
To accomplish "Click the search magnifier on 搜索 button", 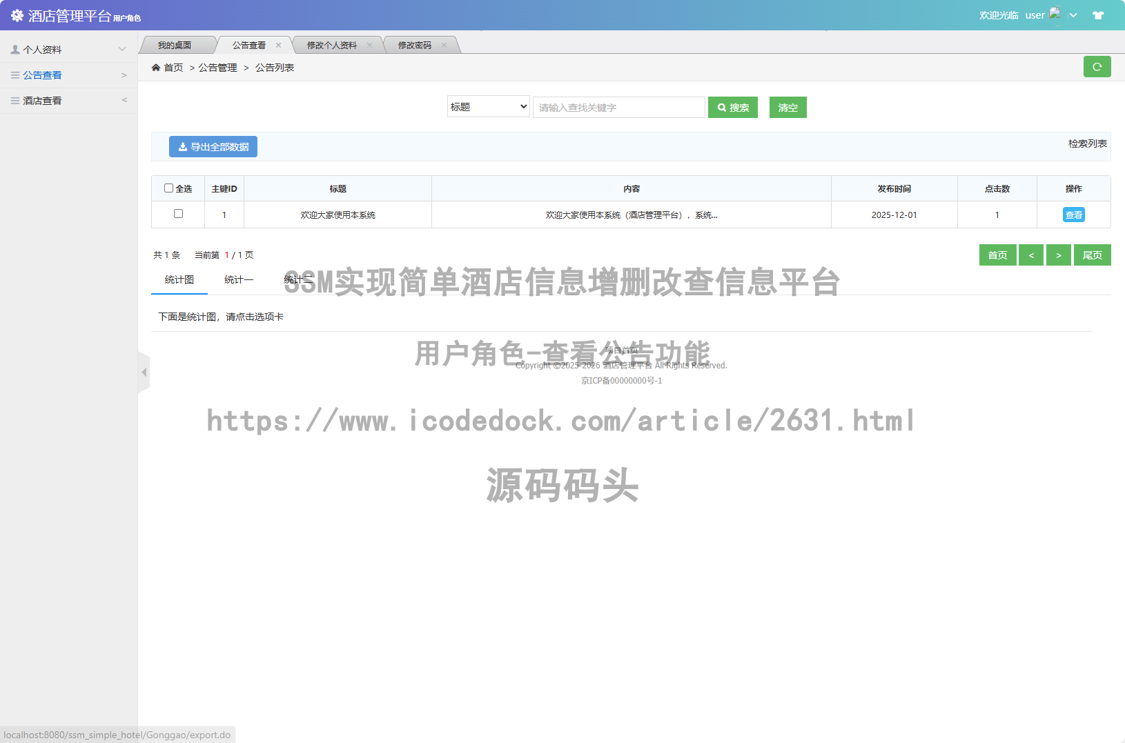I will tap(721, 107).
